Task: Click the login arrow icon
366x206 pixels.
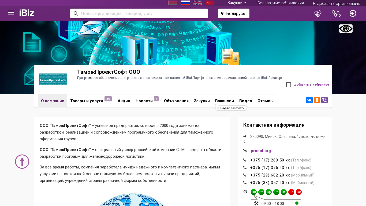Action: click(353, 13)
